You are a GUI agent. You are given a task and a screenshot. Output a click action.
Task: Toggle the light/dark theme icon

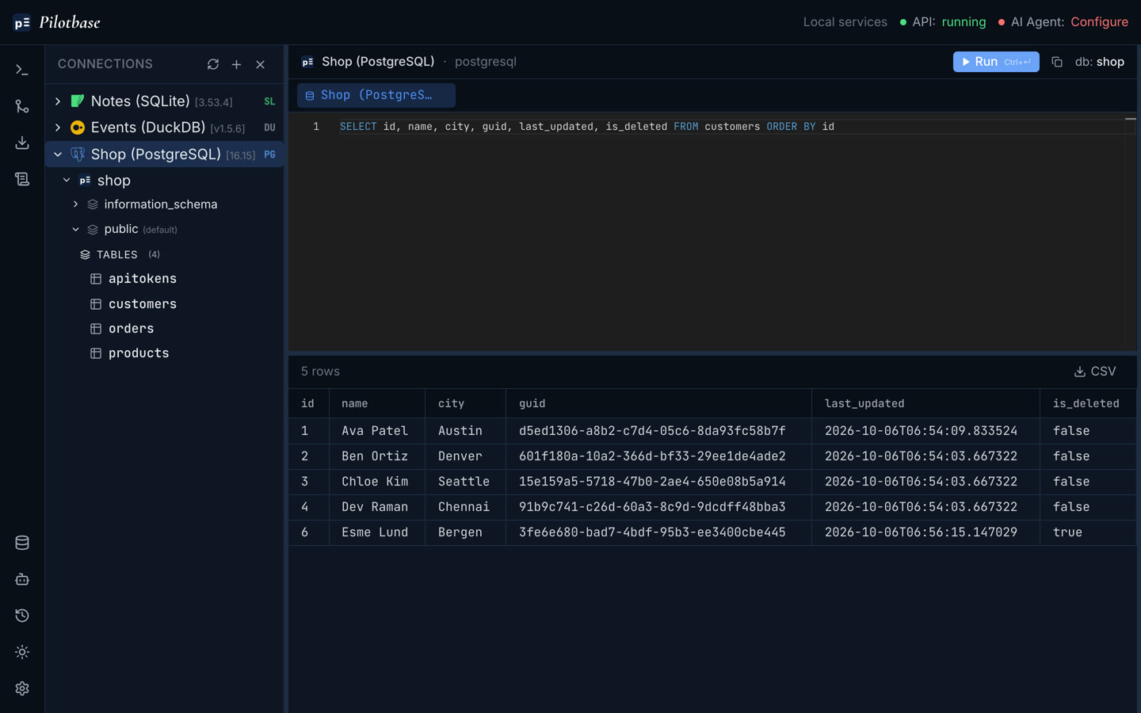click(22, 652)
